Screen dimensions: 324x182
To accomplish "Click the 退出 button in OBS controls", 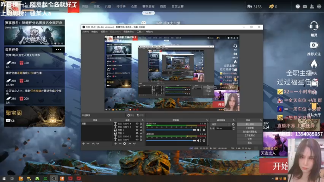I will coord(249,143).
